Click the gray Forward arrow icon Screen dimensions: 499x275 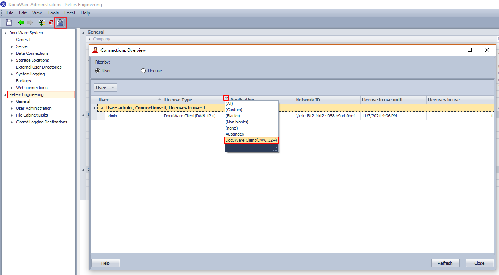click(30, 22)
